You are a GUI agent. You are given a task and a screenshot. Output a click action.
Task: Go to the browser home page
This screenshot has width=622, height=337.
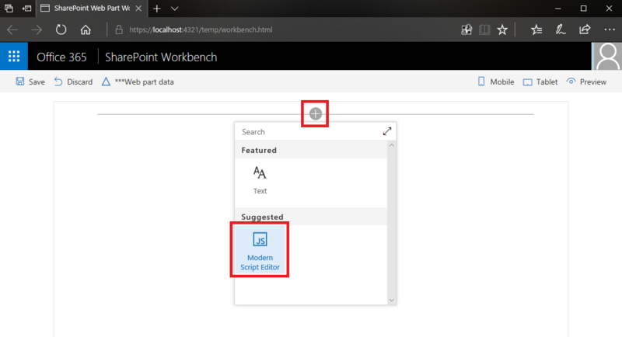[x=86, y=30]
